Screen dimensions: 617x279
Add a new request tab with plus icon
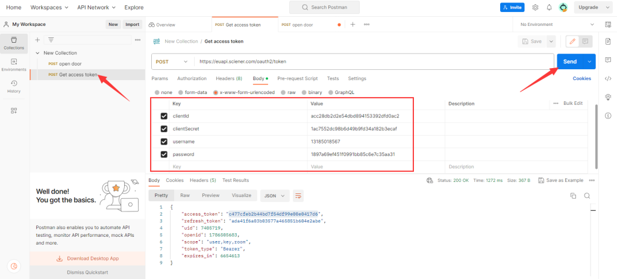click(x=352, y=25)
